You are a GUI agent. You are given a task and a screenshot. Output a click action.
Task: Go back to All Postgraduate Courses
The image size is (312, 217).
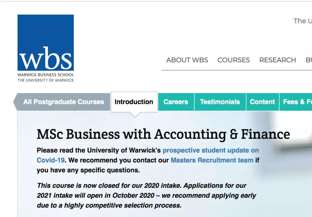64,102
